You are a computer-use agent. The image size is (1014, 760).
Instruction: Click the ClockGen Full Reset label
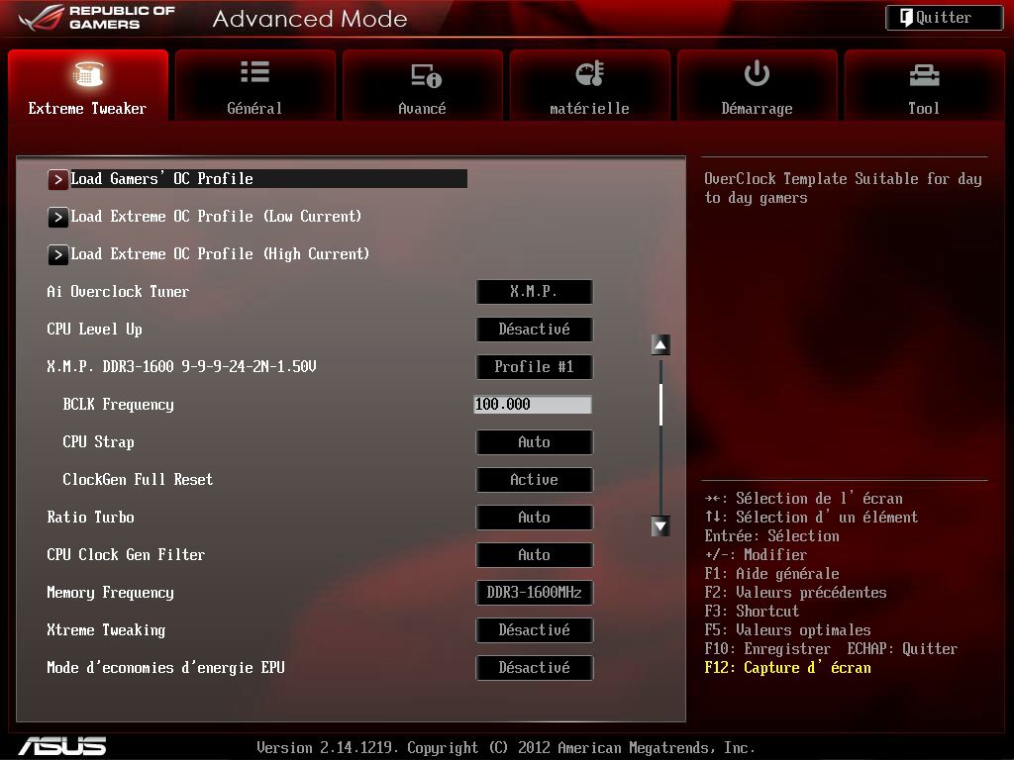[138, 480]
